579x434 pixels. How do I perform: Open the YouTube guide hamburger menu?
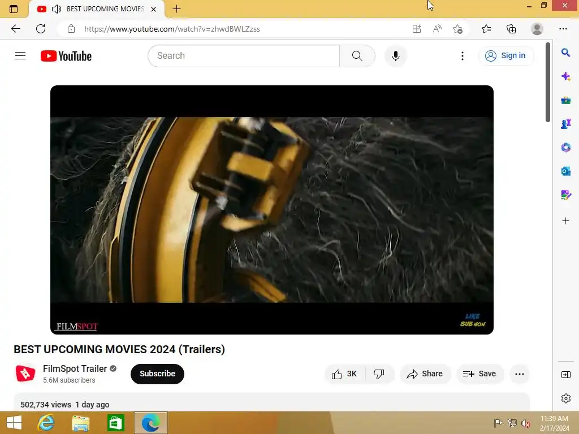tap(20, 56)
